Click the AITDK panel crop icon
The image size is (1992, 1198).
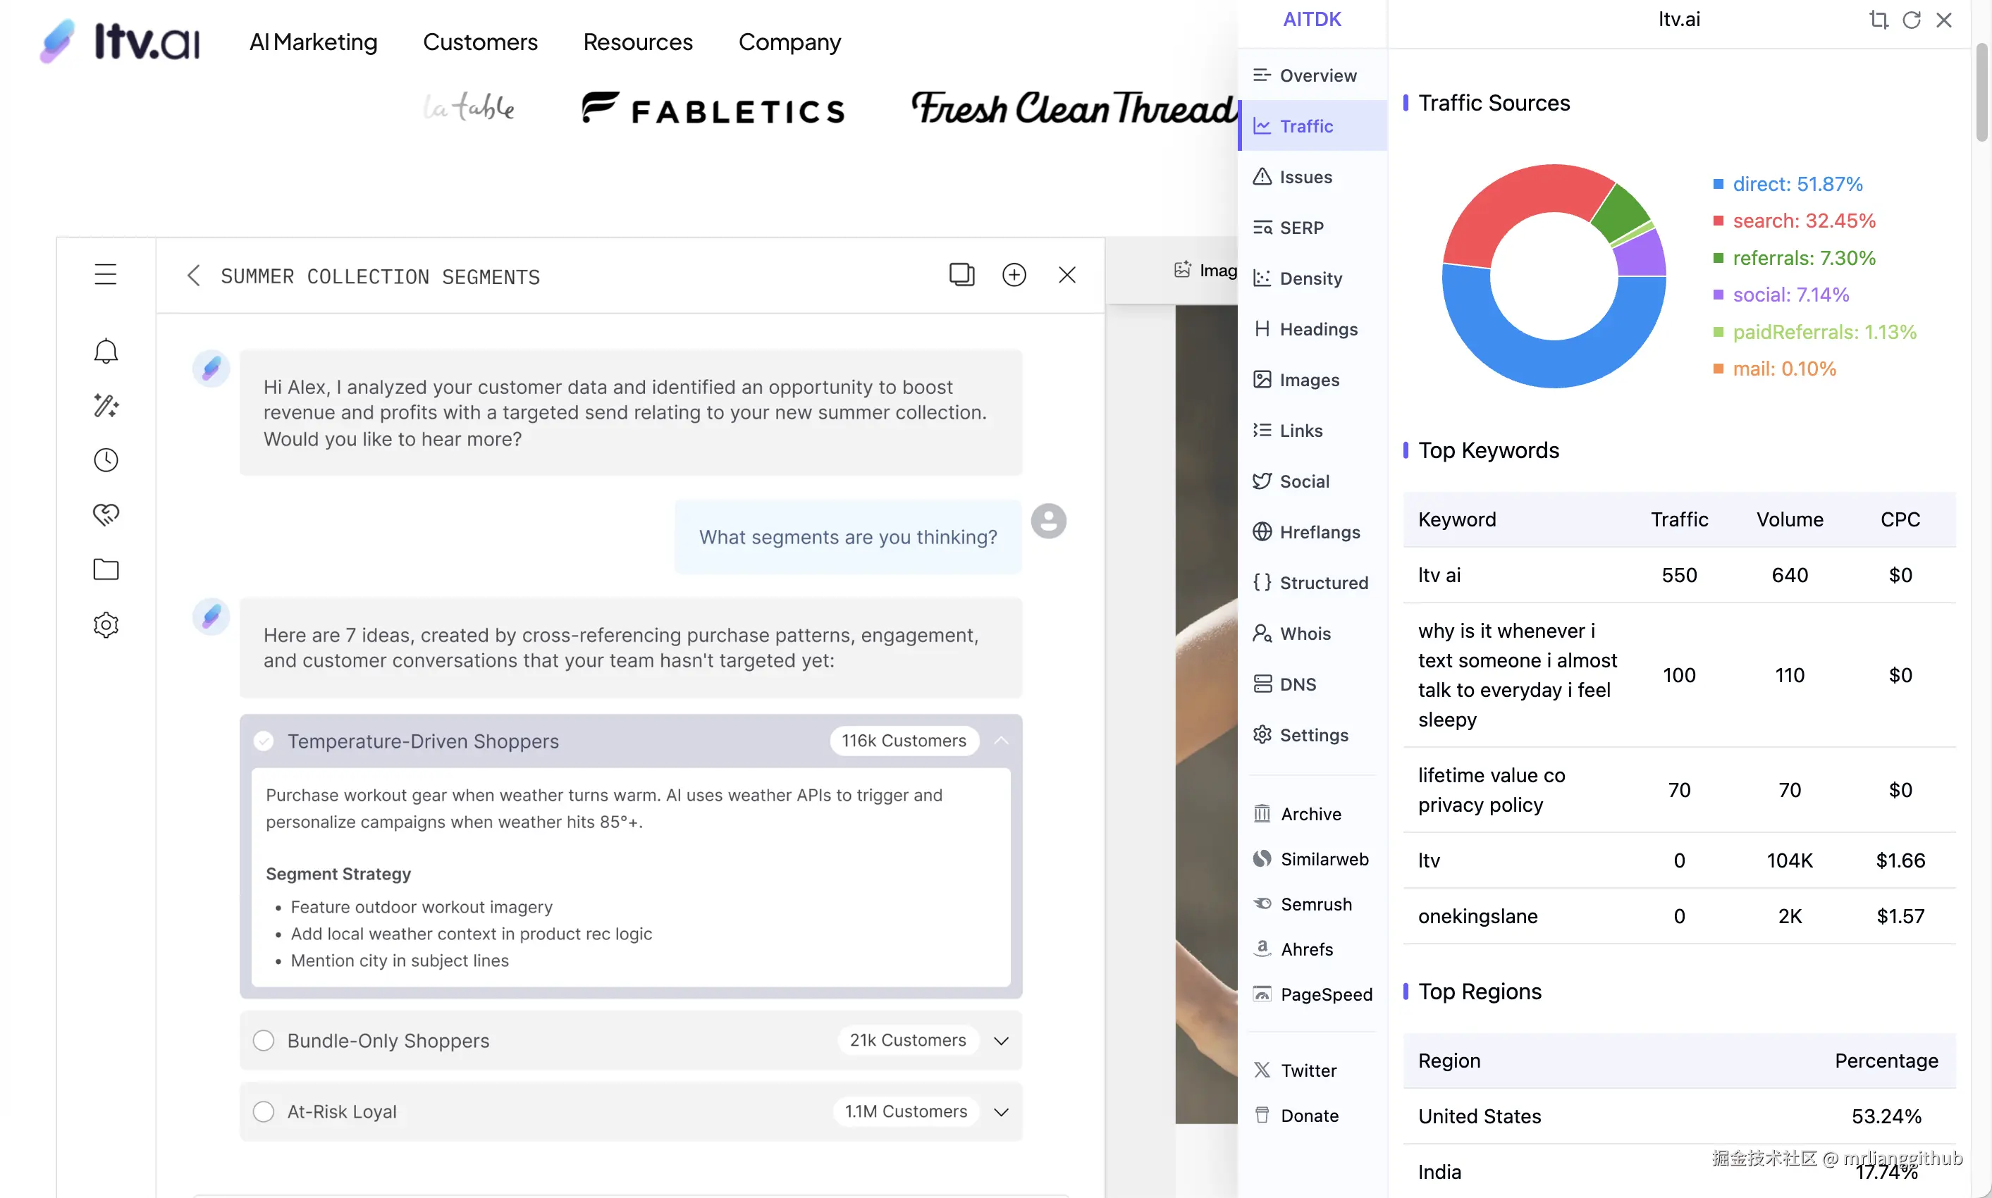point(1878,20)
